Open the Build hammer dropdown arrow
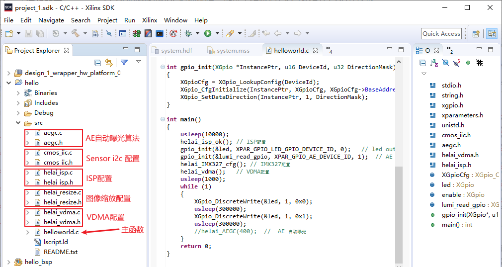 coord(85,33)
